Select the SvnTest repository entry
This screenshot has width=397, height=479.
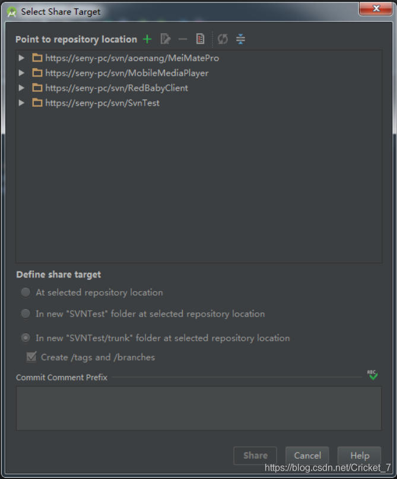101,103
